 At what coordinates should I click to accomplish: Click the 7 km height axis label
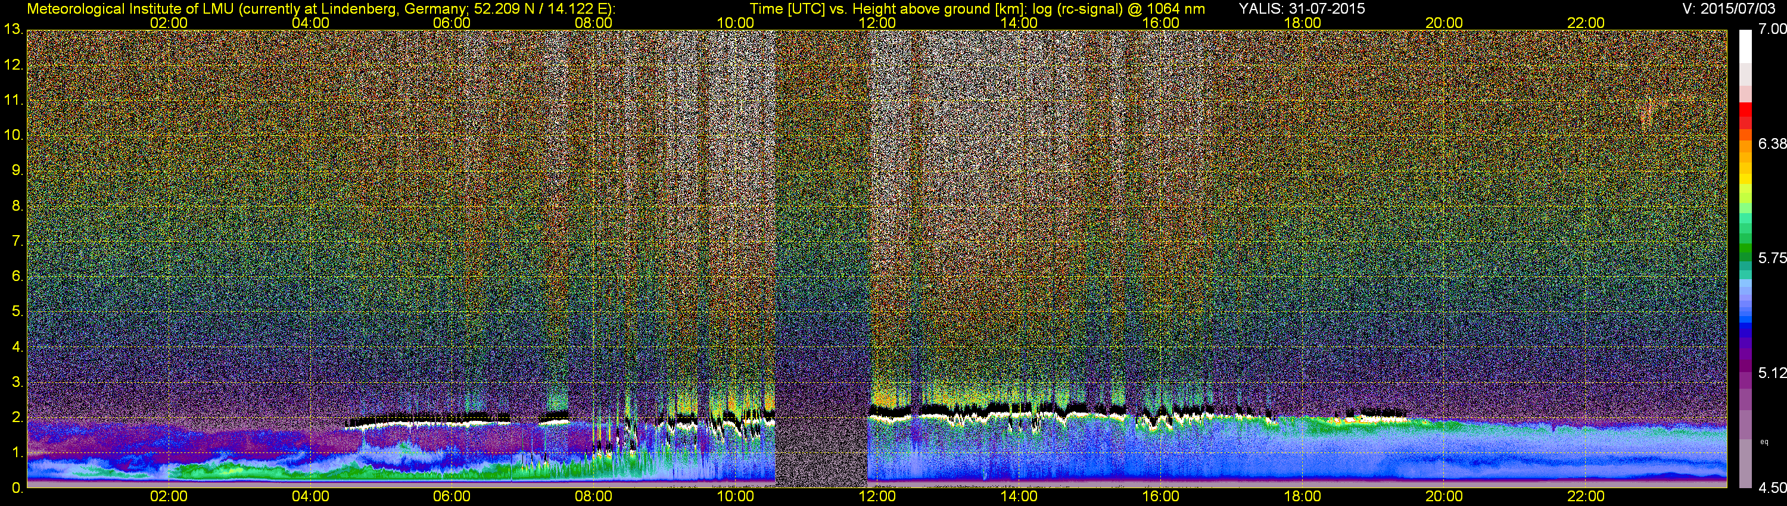[17, 241]
